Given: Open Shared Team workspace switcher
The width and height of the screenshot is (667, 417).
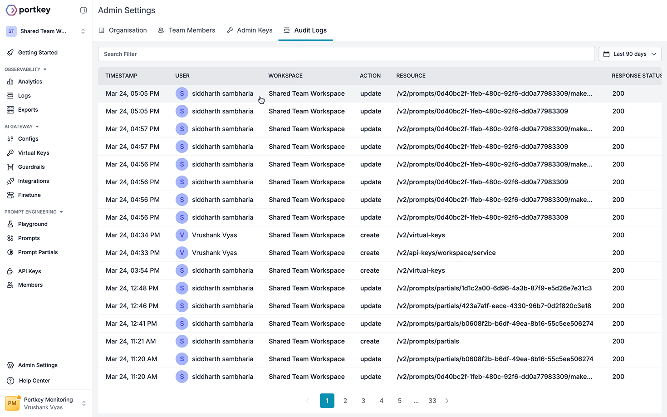Looking at the screenshot, I should 46,31.
